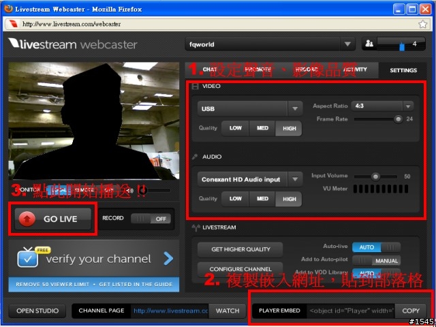The width and height of the screenshot is (436, 327).
Task: Click the Livestream site icon in address bar
Action: tap(13, 25)
